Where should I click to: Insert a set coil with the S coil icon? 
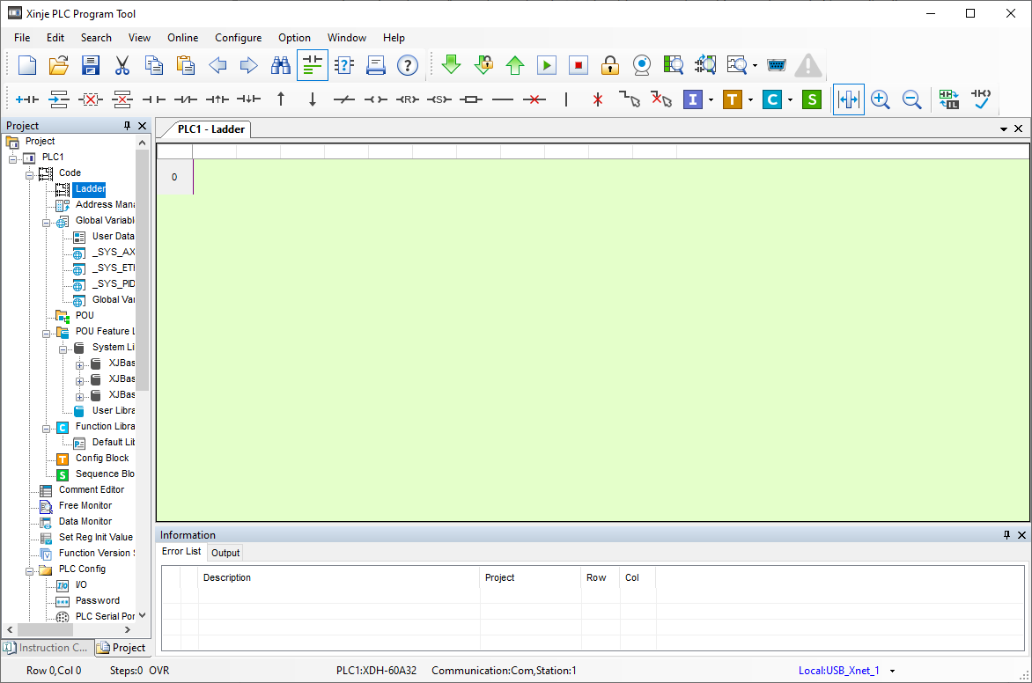439,99
